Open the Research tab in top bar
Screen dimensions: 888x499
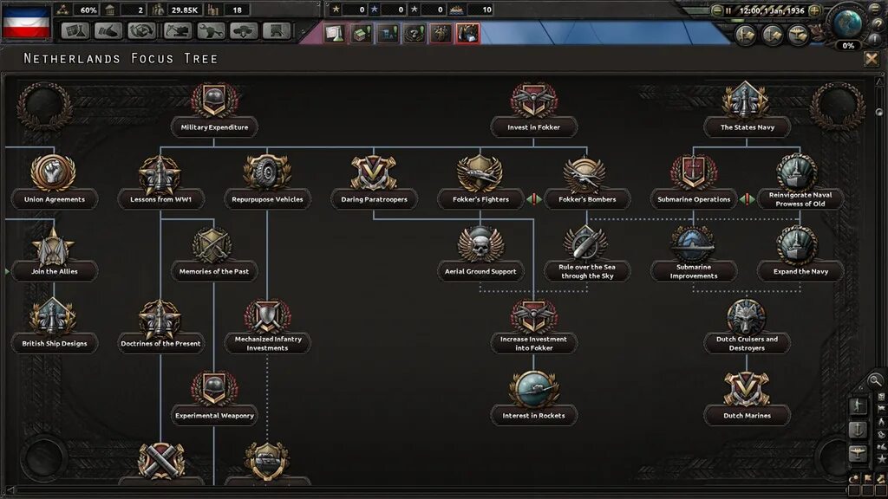75,31
